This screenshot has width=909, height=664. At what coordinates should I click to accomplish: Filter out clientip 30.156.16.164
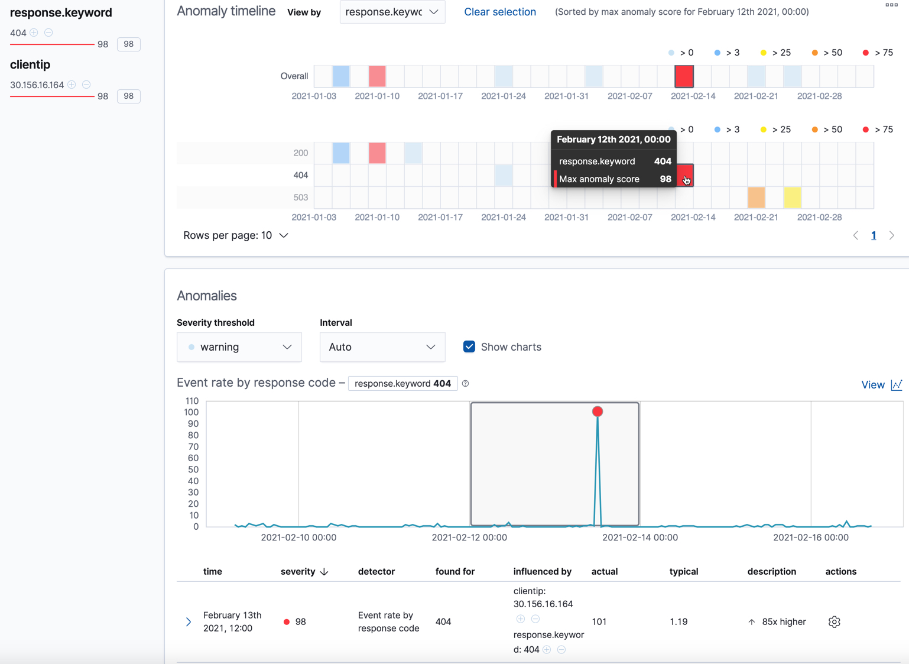click(86, 85)
